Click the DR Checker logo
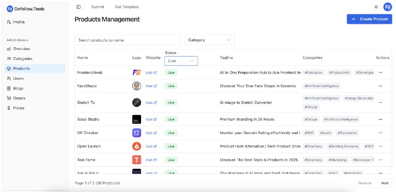Image resolution: width=396 pixels, height=192 pixels. [x=137, y=133]
